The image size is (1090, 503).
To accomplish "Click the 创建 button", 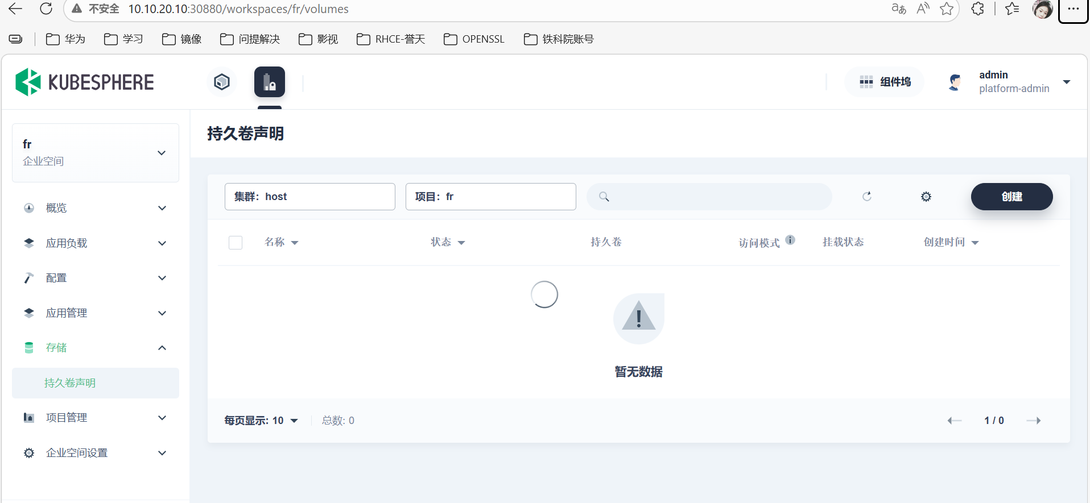I will [1011, 197].
